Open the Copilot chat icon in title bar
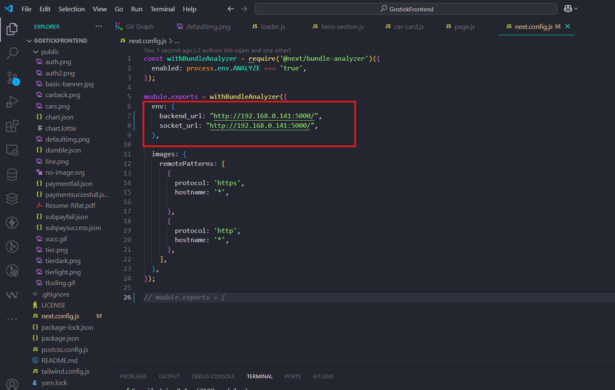Image resolution: width=615 pixels, height=390 pixels. [568, 9]
